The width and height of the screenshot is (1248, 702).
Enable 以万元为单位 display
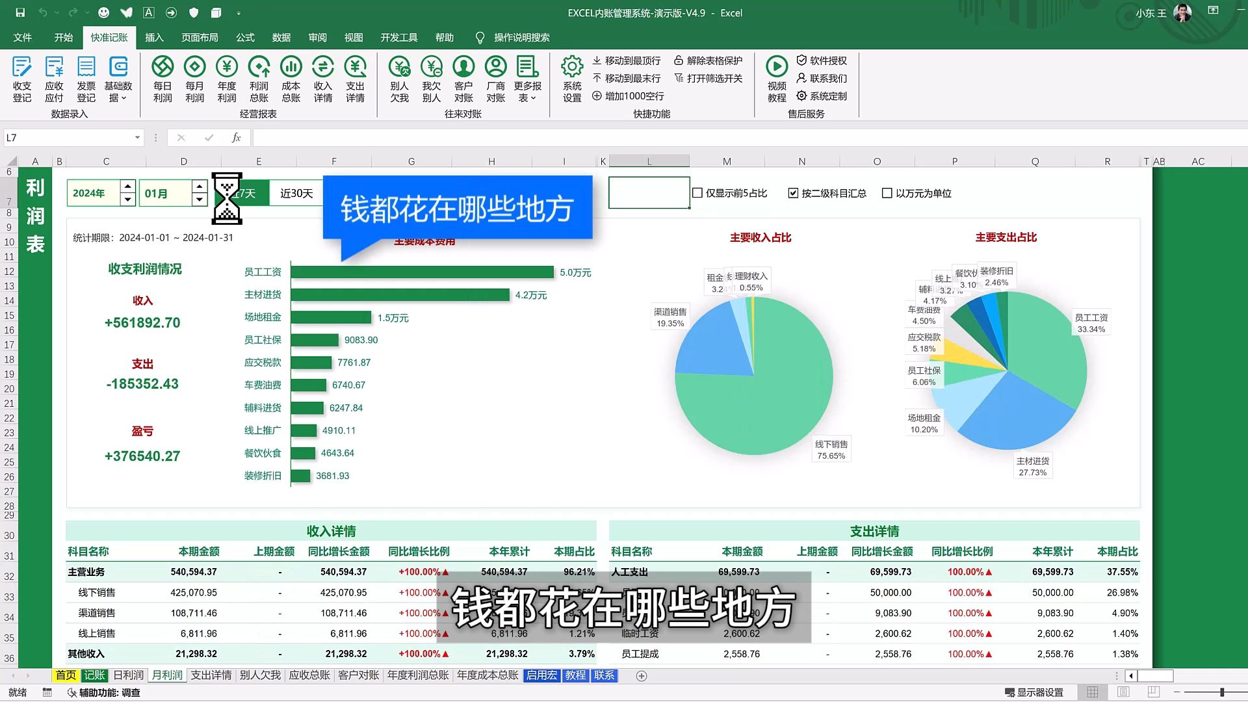tap(887, 192)
